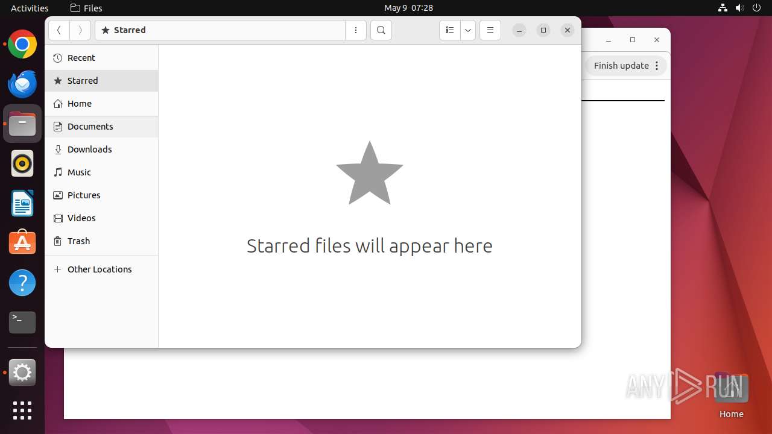Click the Recent clock icon
Viewport: 772px width, 434px height.
(58, 58)
